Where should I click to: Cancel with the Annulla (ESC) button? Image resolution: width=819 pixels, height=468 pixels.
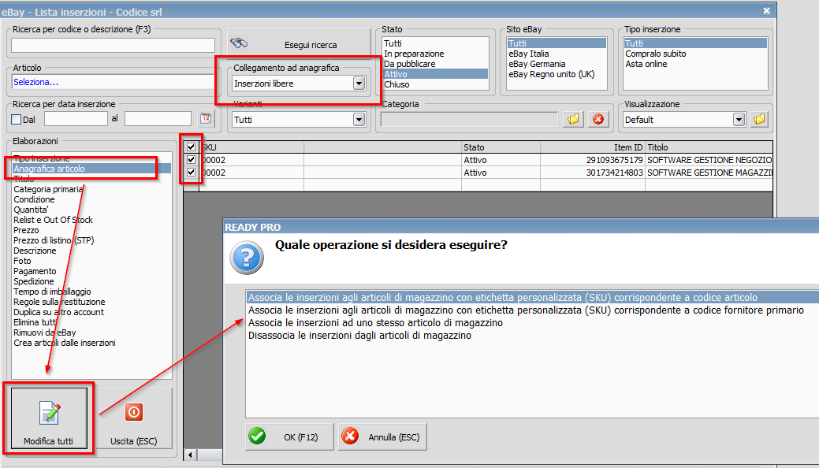point(382,436)
